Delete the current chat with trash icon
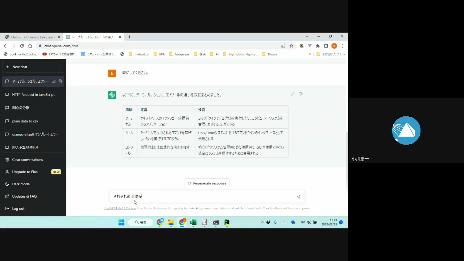This screenshot has height=261, width=464. click(x=60, y=81)
